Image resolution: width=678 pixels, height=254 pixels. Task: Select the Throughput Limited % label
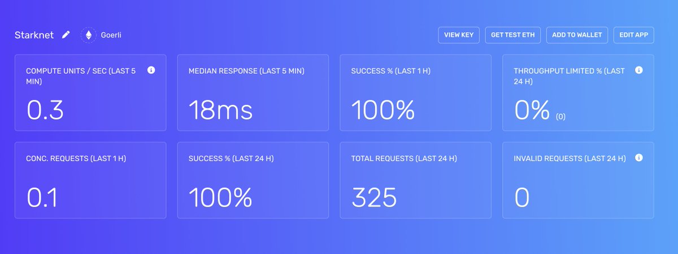coord(570,76)
